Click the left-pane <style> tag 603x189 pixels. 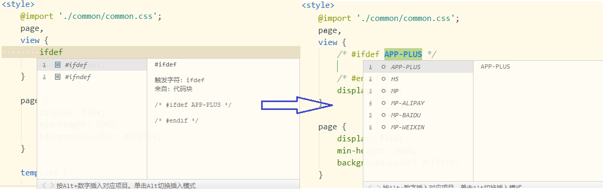tap(18, 5)
